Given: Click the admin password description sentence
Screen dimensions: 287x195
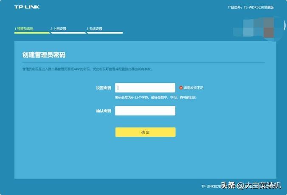Looking at the screenshot, I should pos(87,69).
